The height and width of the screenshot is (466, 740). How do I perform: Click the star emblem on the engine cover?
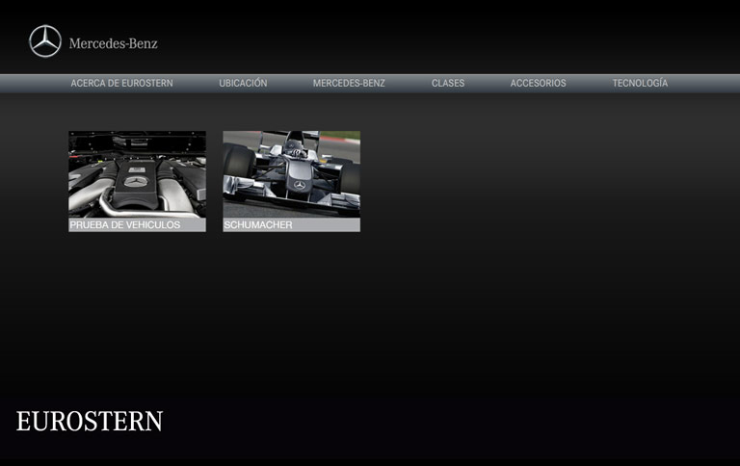[x=137, y=181]
